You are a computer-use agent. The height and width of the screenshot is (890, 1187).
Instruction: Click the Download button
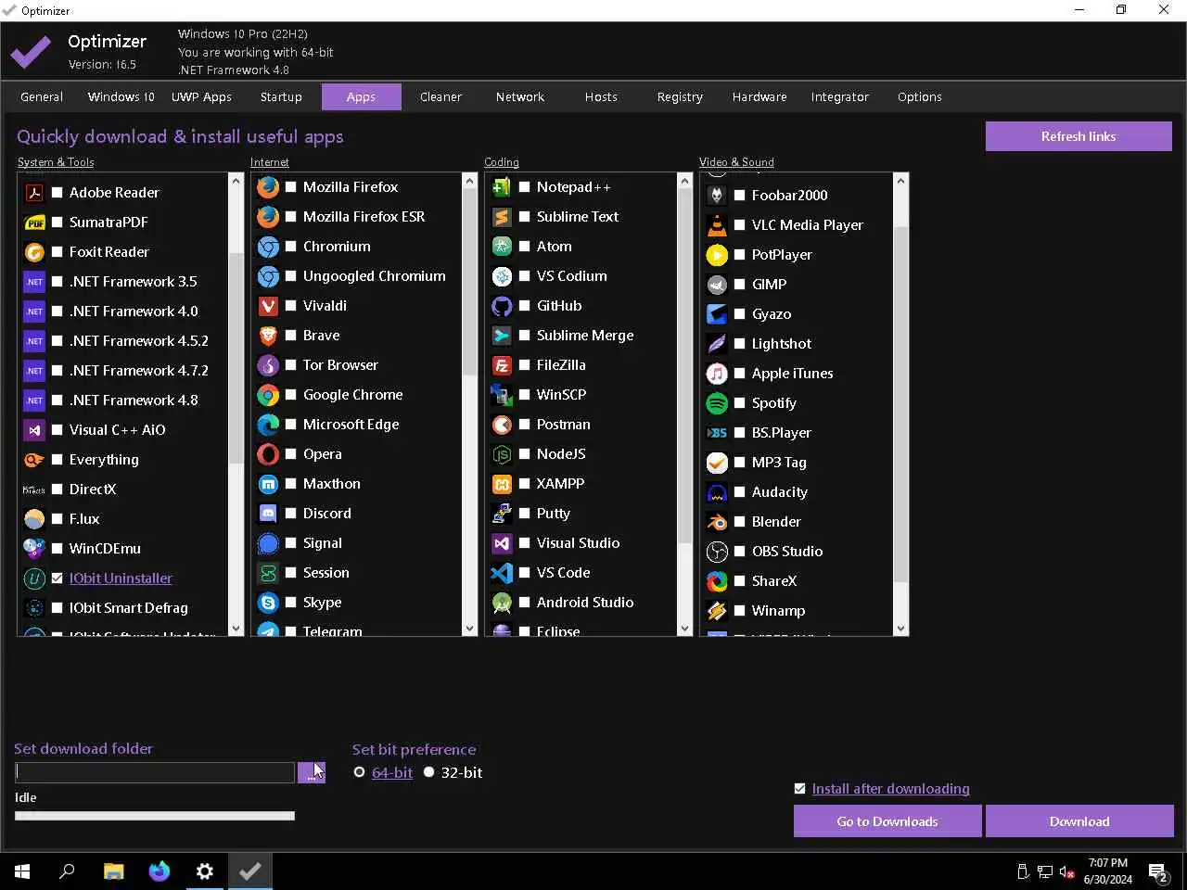click(1079, 821)
